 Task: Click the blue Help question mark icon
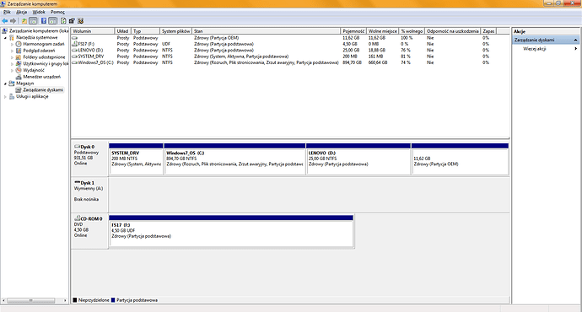coord(44,21)
